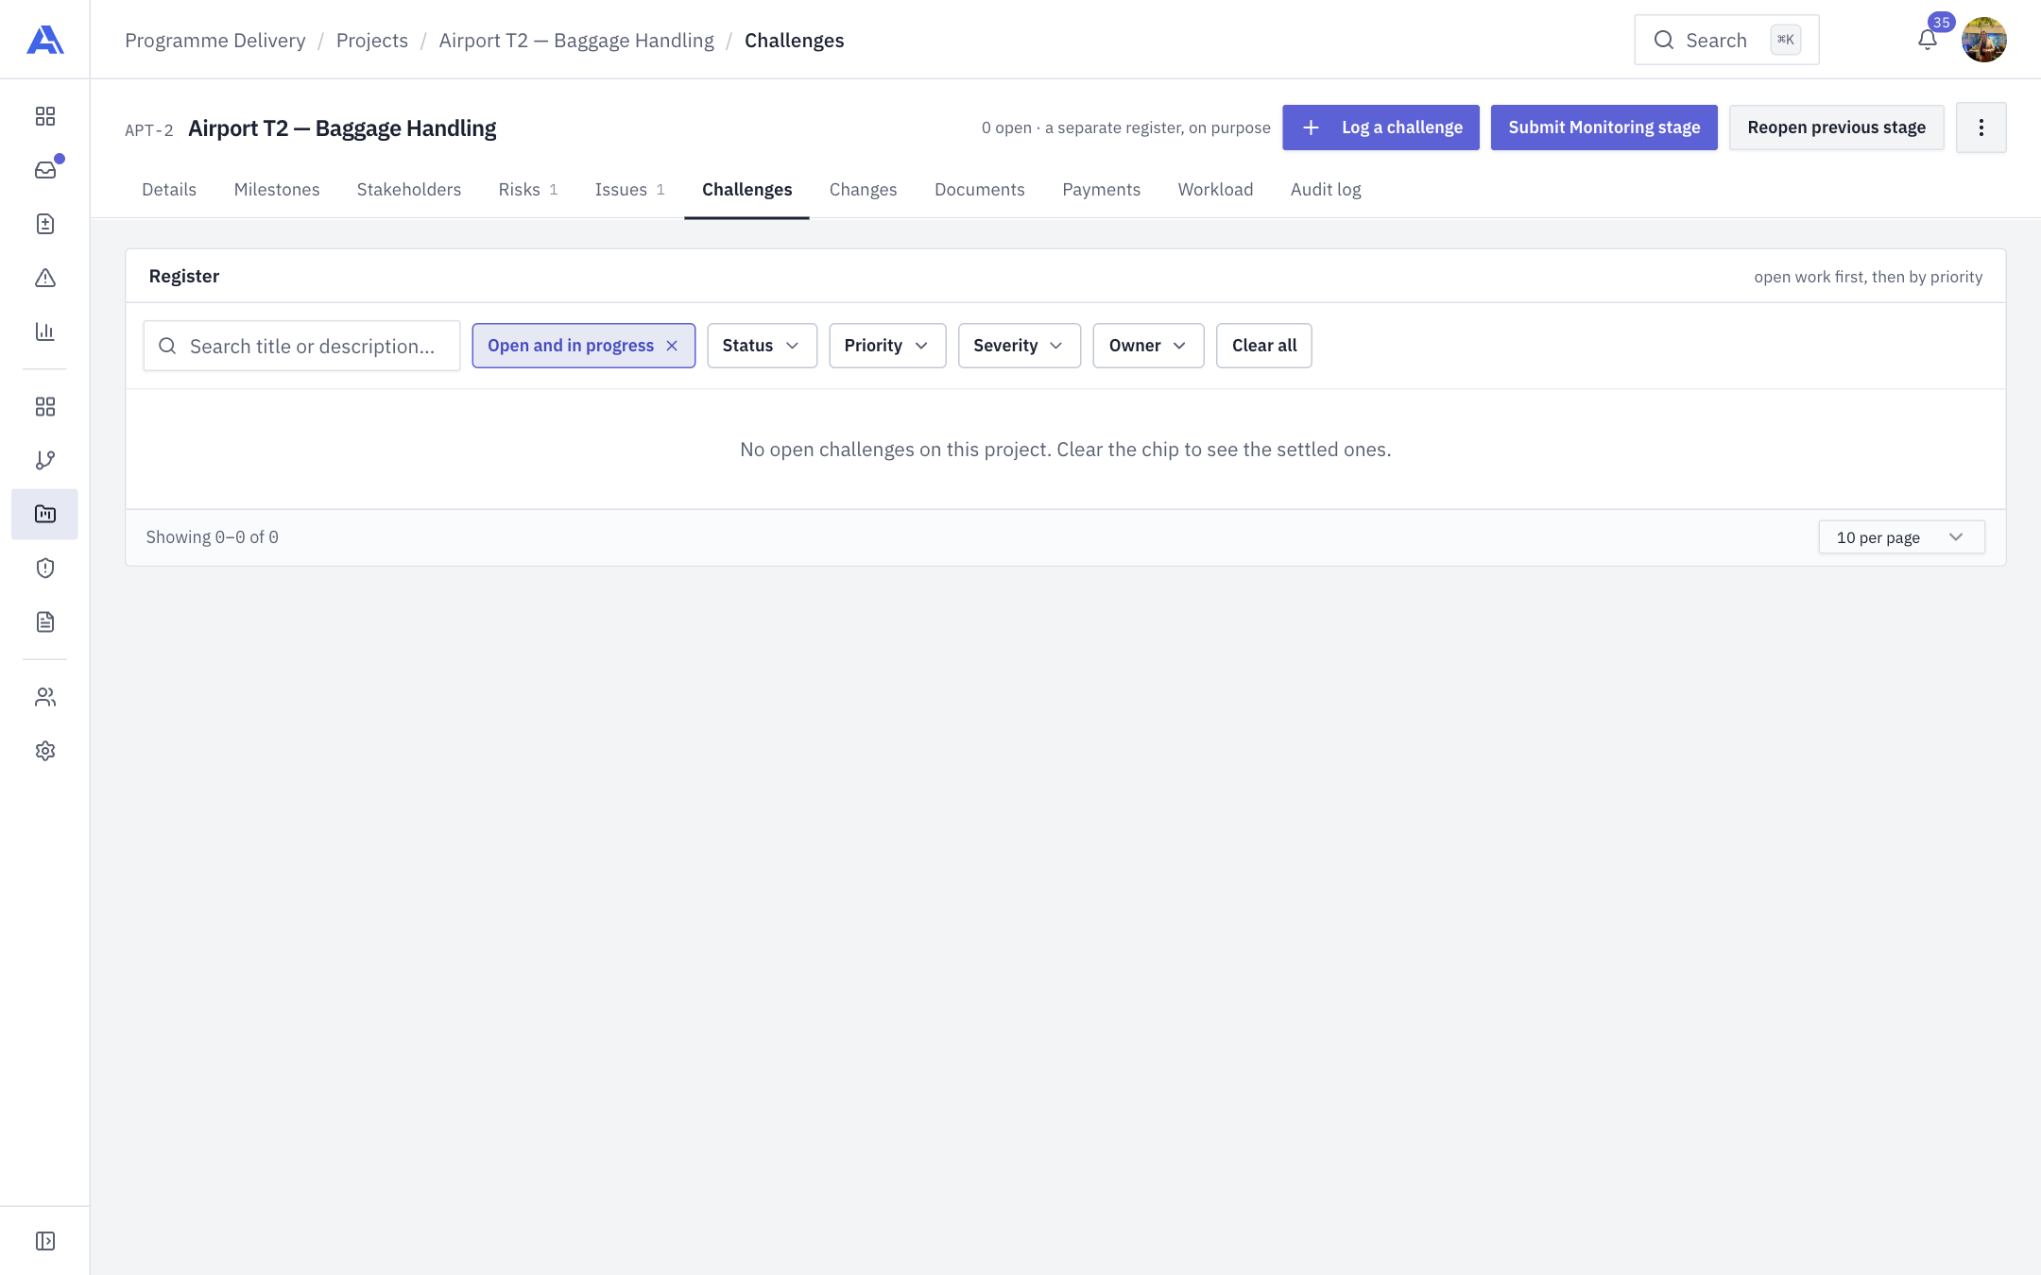Open the inbox sidebar icon
This screenshot has width=2041, height=1275.
tap(45, 170)
